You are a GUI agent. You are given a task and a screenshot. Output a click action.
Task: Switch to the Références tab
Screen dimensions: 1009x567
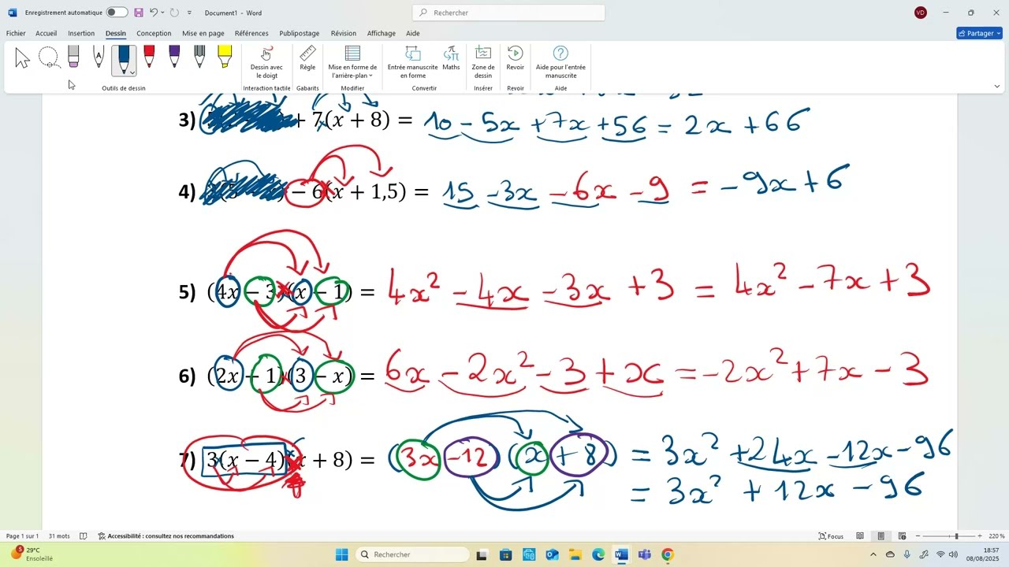[x=251, y=33]
